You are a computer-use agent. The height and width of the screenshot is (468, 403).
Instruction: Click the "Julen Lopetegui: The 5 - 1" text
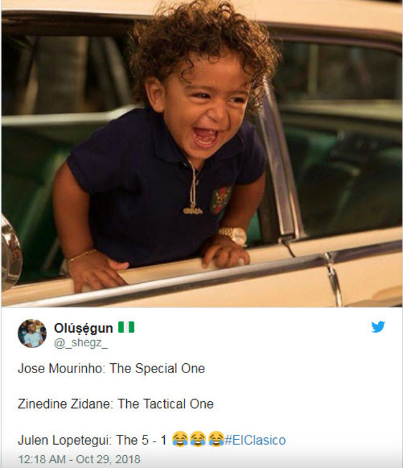click(x=92, y=440)
